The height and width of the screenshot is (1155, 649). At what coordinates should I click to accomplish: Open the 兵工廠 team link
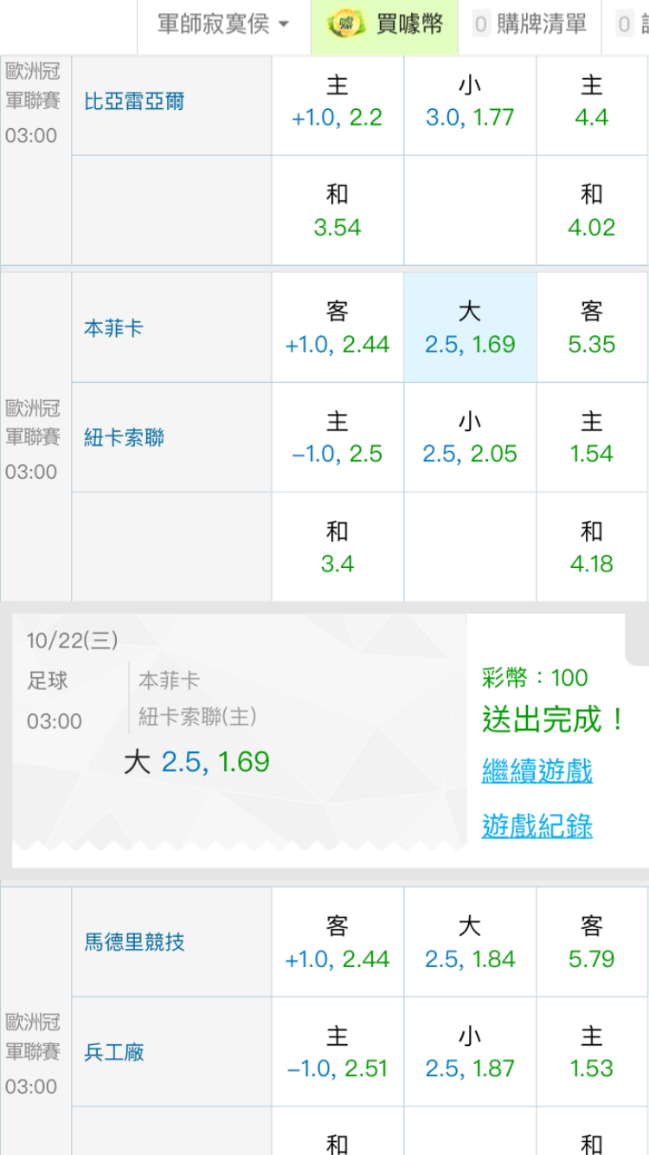click(113, 1052)
